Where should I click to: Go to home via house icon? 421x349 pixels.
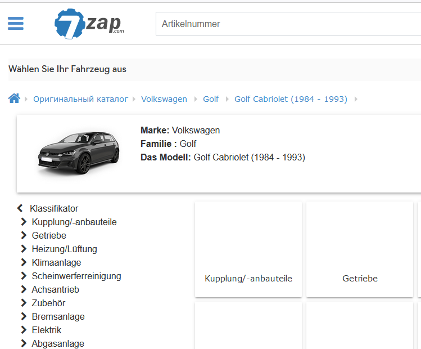point(14,99)
